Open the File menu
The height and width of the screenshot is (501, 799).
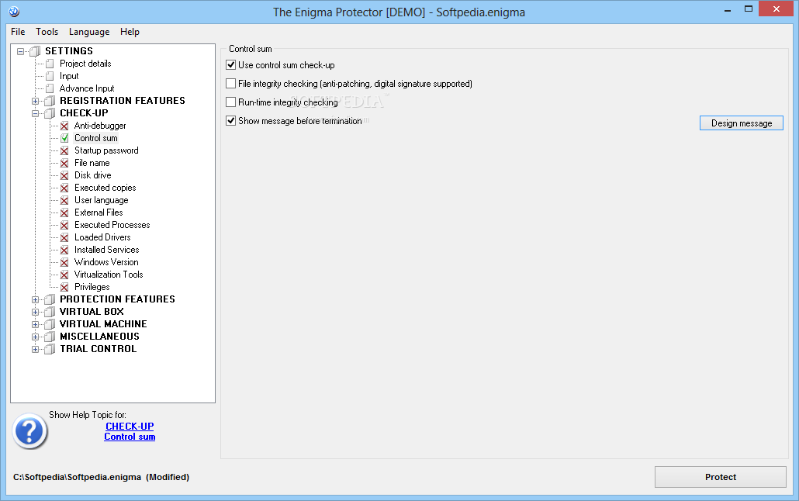(18, 32)
